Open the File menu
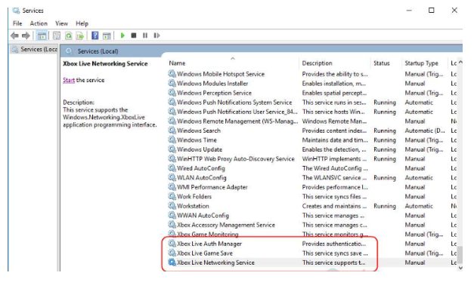 pos(17,23)
